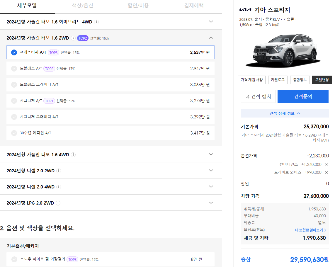
Task: Select 노블레스 A/T trim radio
Action: point(14,69)
